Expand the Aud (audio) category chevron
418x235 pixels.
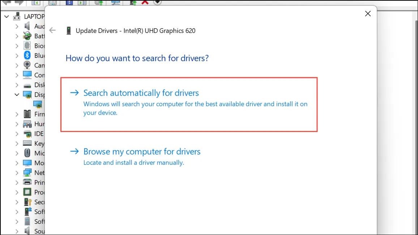click(x=17, y=26)
